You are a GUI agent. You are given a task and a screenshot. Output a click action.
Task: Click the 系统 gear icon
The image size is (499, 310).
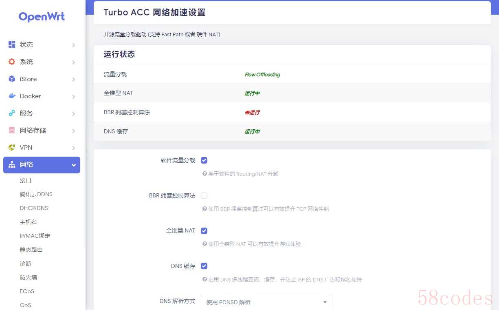pyautogui.click(x=12, y=62)
